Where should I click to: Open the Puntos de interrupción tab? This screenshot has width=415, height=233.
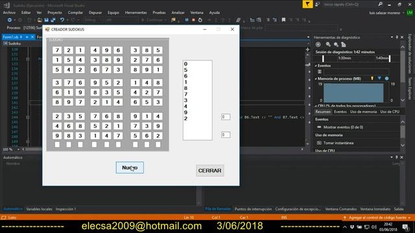[x=253, y=209]
